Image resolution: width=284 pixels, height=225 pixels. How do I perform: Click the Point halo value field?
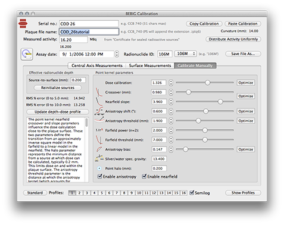pyautogui.click(x=159, y=168)
